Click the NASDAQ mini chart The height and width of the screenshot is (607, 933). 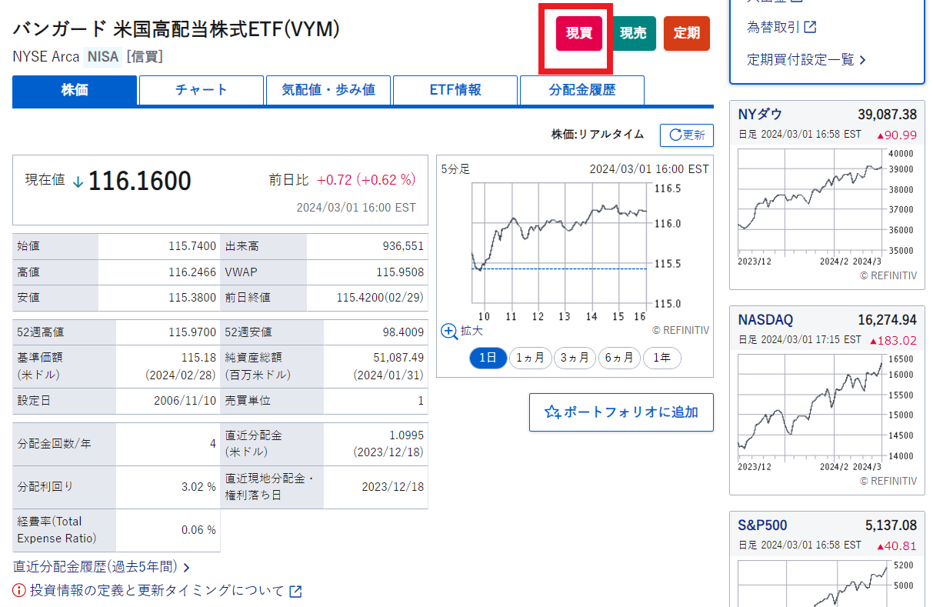[823, 408]
